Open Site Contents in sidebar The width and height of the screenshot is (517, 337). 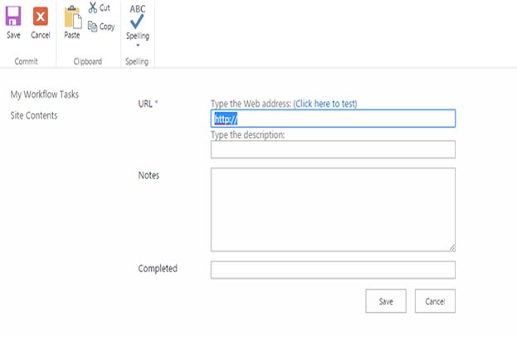[x=34, y=115]
